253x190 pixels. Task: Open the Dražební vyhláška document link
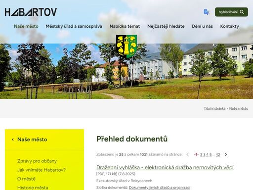tap(165, 167)
